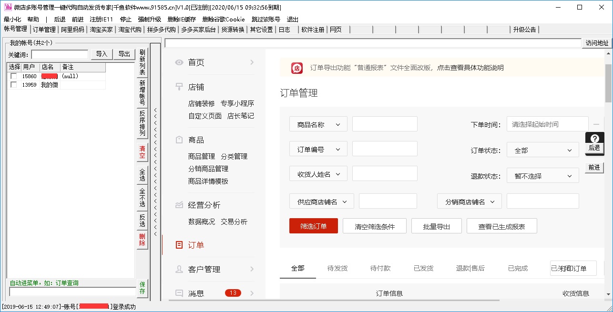Click 停止 in the menu bar

[x=126, y=20]
